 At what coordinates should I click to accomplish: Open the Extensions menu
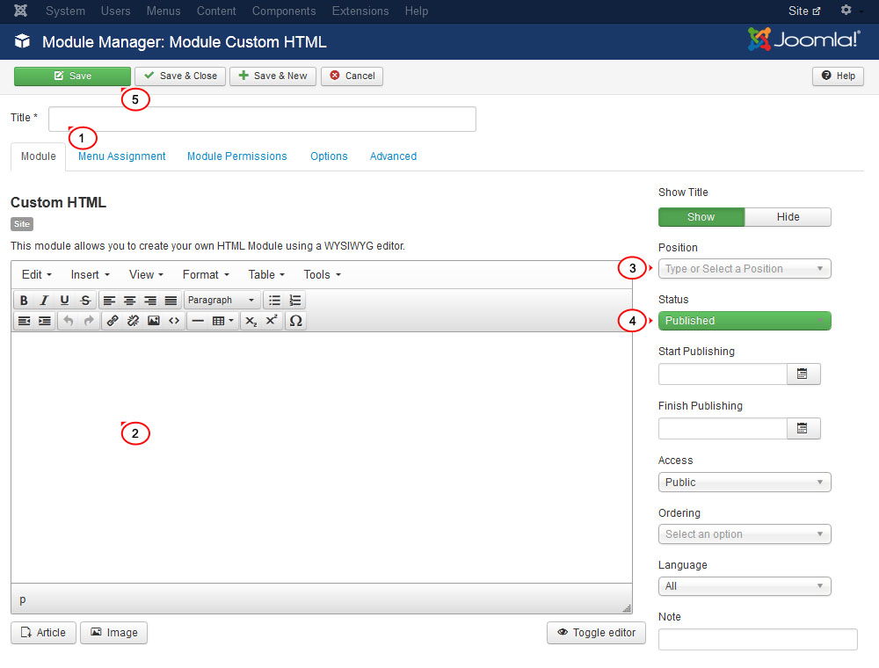(x=360, y=11)
